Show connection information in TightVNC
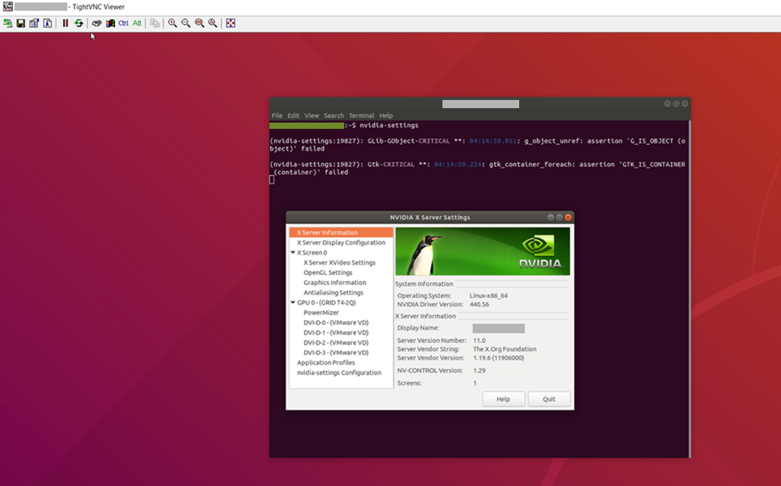The width and height of the screenshot is (781, 486). pyautogui.click(x=47, y=23)
